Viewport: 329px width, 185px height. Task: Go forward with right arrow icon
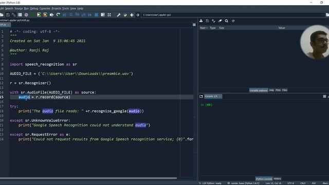tap(138, 15)
